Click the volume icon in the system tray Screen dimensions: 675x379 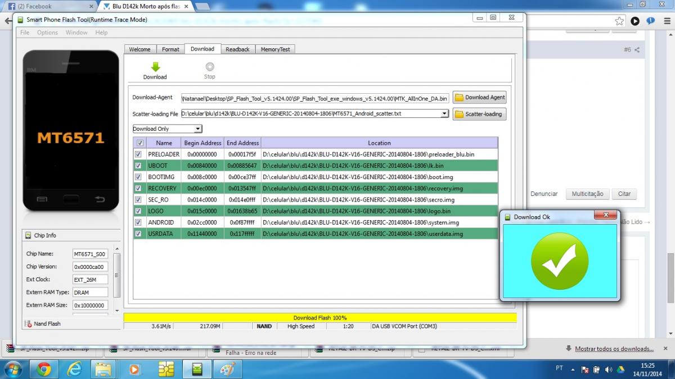click(608, 370)
